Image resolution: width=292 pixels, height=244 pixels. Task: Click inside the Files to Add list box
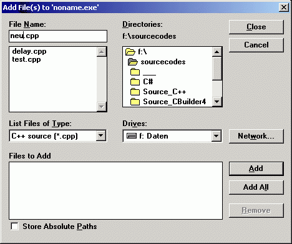115,190
